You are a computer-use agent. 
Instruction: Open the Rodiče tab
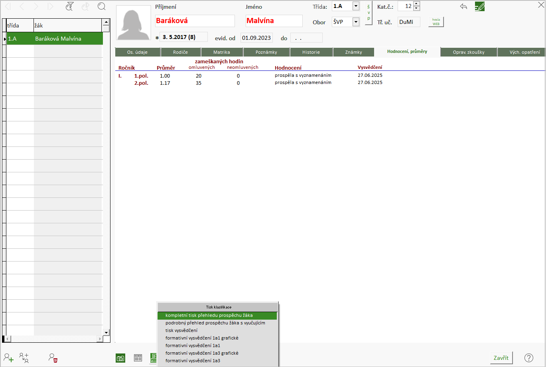coord(181,52)
